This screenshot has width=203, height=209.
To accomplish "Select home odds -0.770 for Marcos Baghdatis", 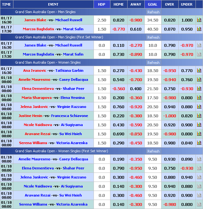I will (118, 29).
